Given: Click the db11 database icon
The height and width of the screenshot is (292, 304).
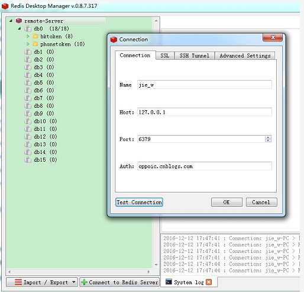Looking at the screenshot, I should click(28, 129).
